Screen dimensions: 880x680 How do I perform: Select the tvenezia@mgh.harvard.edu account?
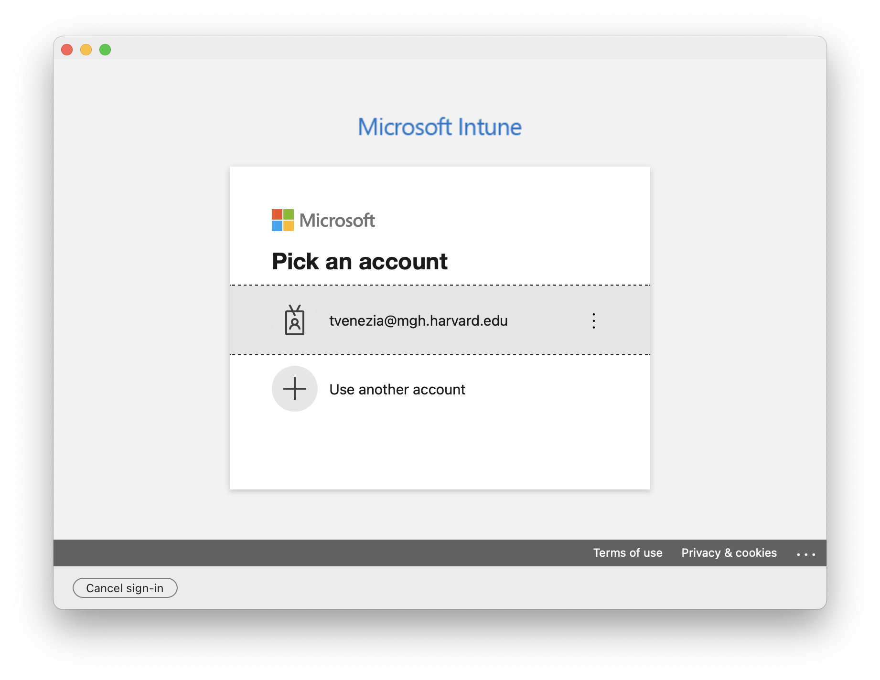pos(440,320)
